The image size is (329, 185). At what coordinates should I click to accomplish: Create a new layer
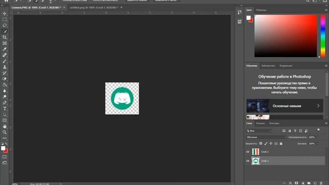coord(315,183)
